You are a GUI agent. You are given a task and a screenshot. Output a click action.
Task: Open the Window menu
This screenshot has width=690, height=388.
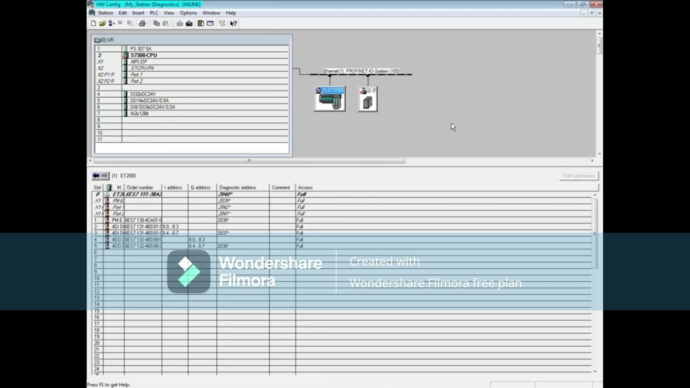click(x=211, y=13)
